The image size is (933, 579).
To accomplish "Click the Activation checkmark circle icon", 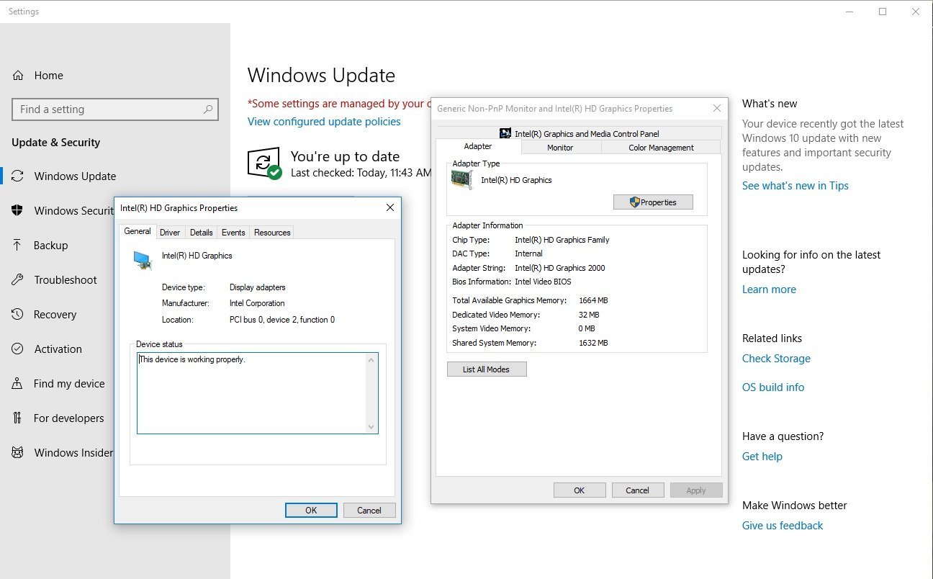I will 18,349.
